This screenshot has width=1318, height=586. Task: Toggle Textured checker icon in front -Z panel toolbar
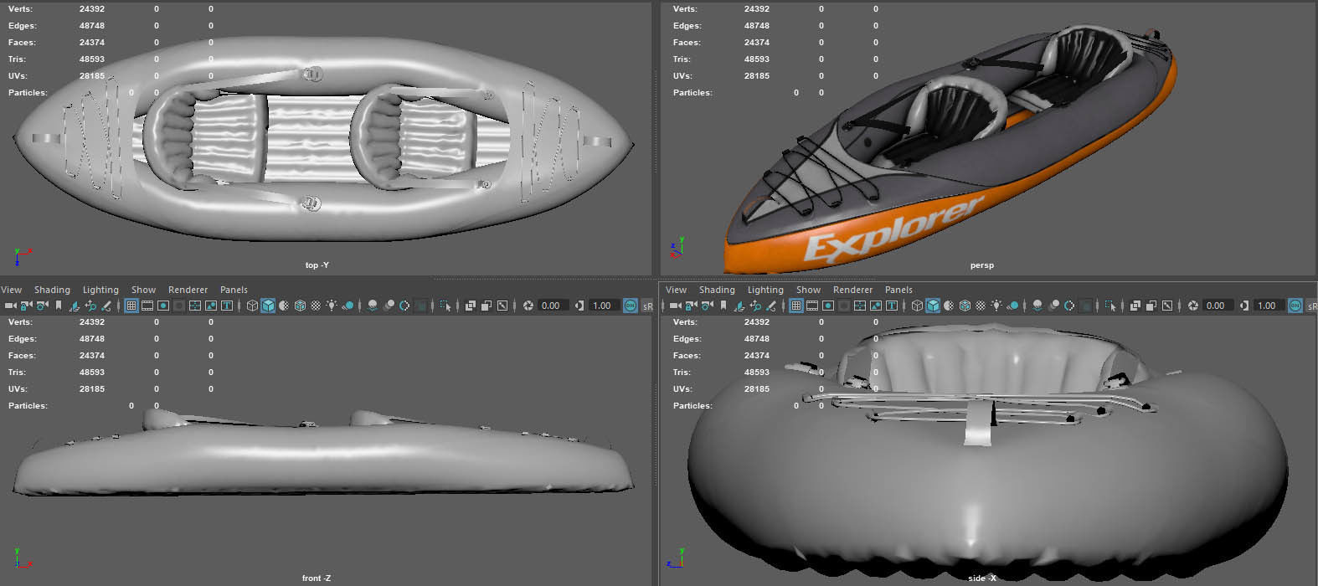[x=316, y=306]
